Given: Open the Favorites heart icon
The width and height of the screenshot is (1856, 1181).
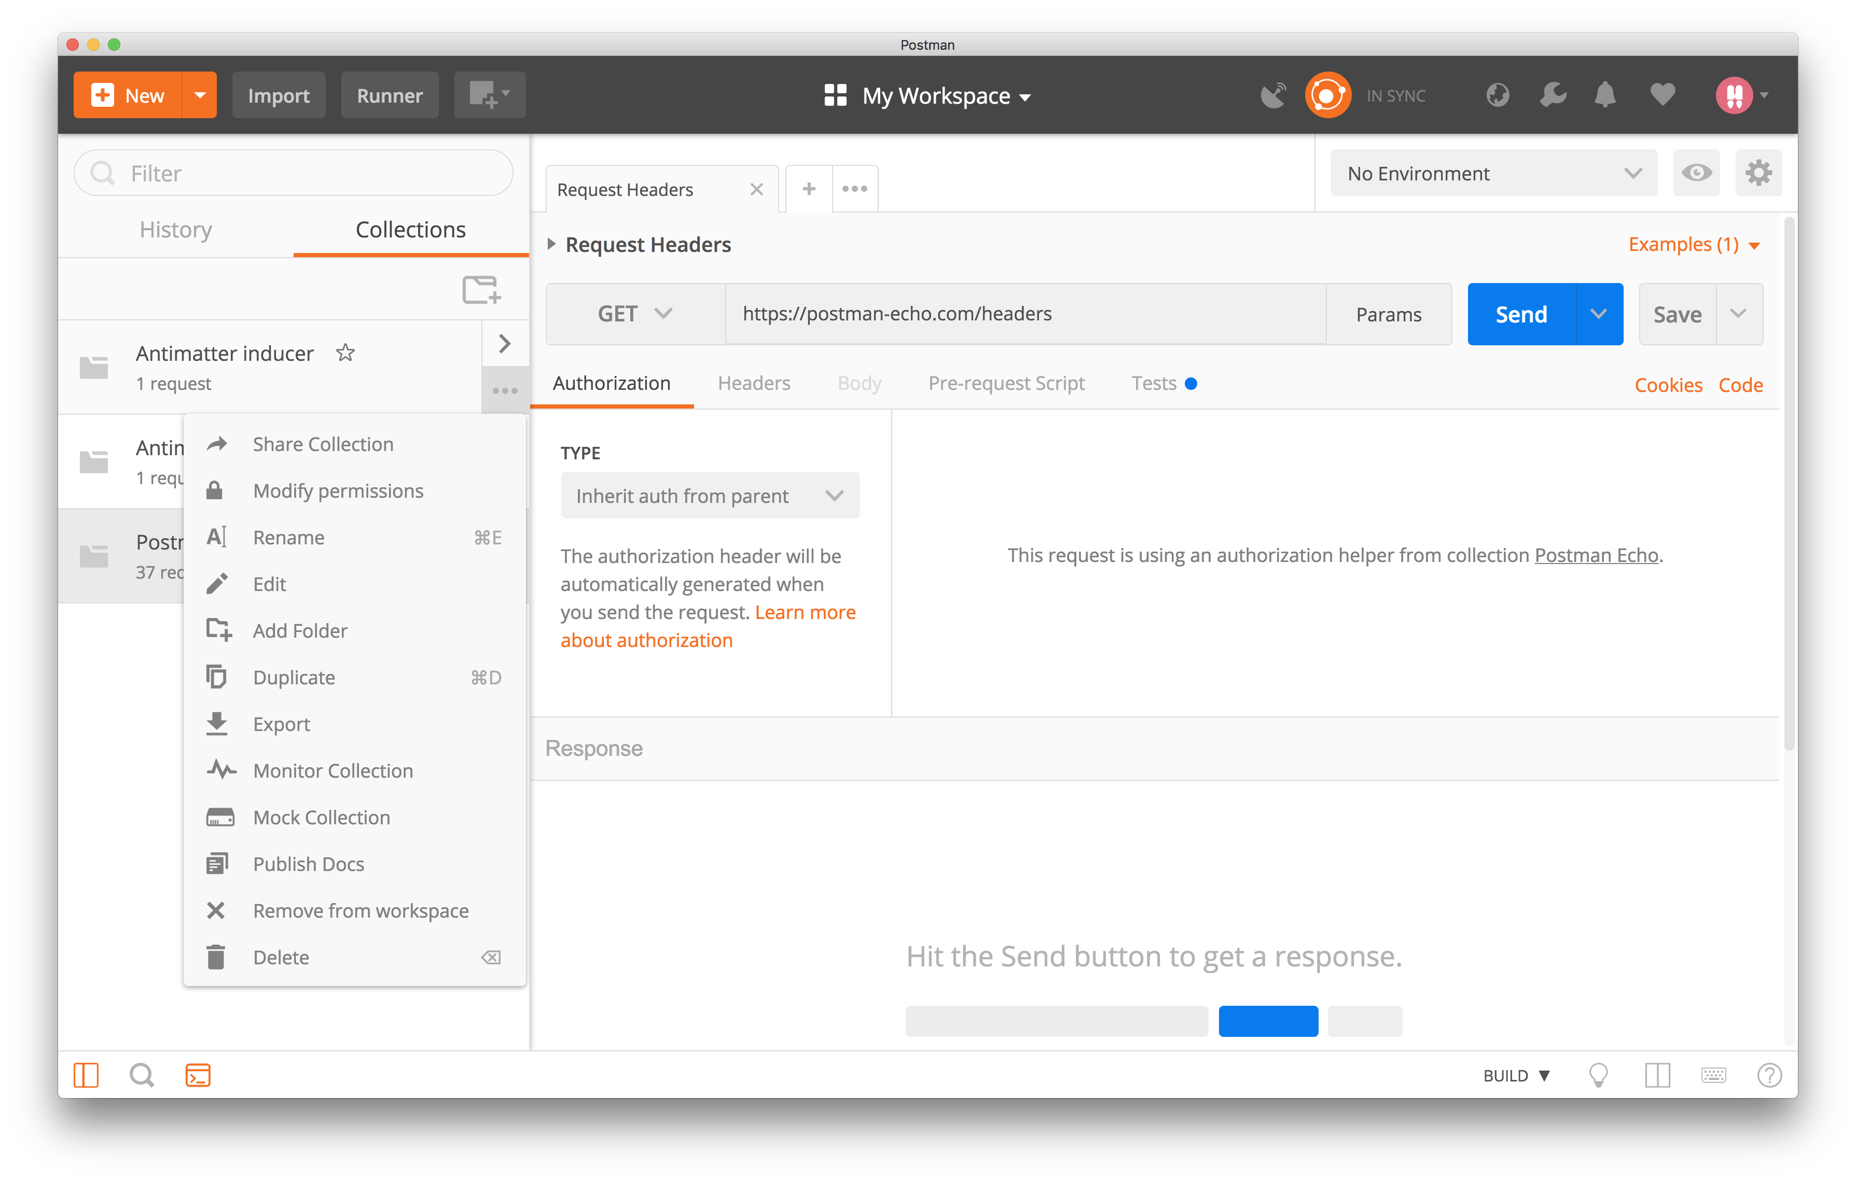Looking at the screenshot, I should (x=1663, y=95).
